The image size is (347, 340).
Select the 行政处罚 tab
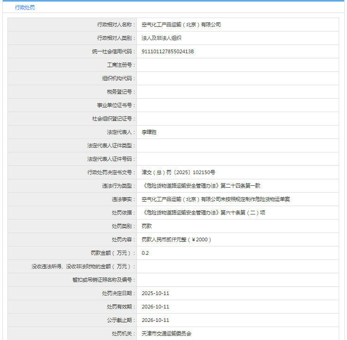coord(25,7)
